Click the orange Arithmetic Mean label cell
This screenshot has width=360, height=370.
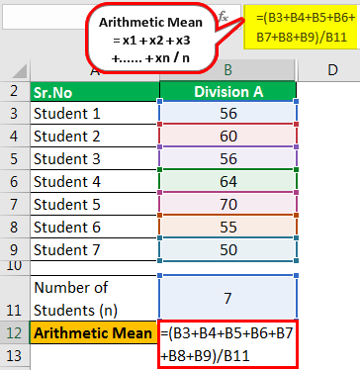94,332
